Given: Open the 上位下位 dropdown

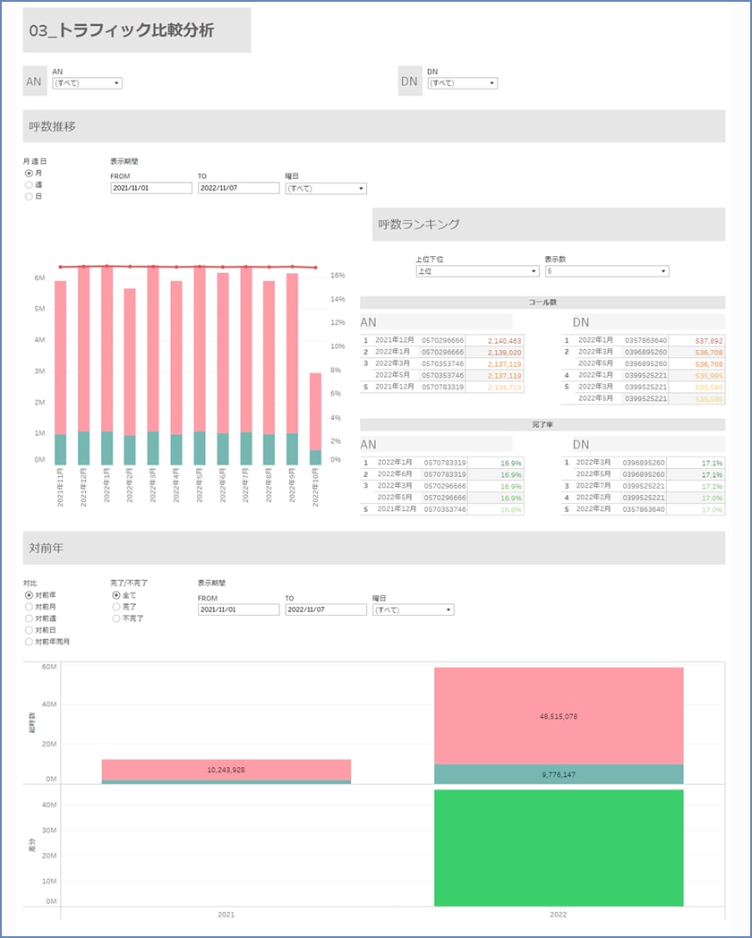Looking at the screenshot, I should 477,271.
